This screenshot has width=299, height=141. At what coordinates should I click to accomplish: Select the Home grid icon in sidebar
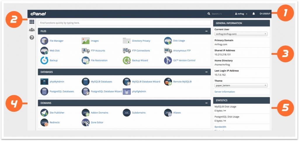tap(32, 22)
